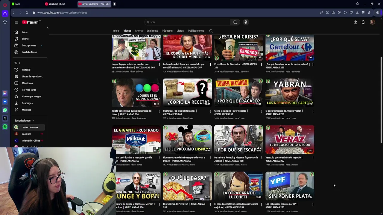383x215 pixels.
Task: Open Messenger in the Opera sidebar
Action: point(5,102)
